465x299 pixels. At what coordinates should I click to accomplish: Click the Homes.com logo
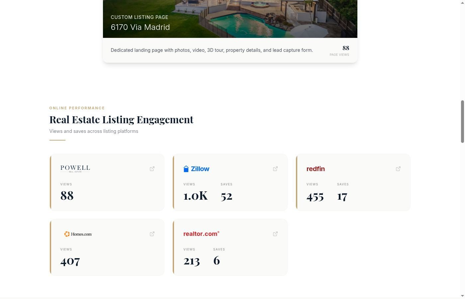click(78, 234)
